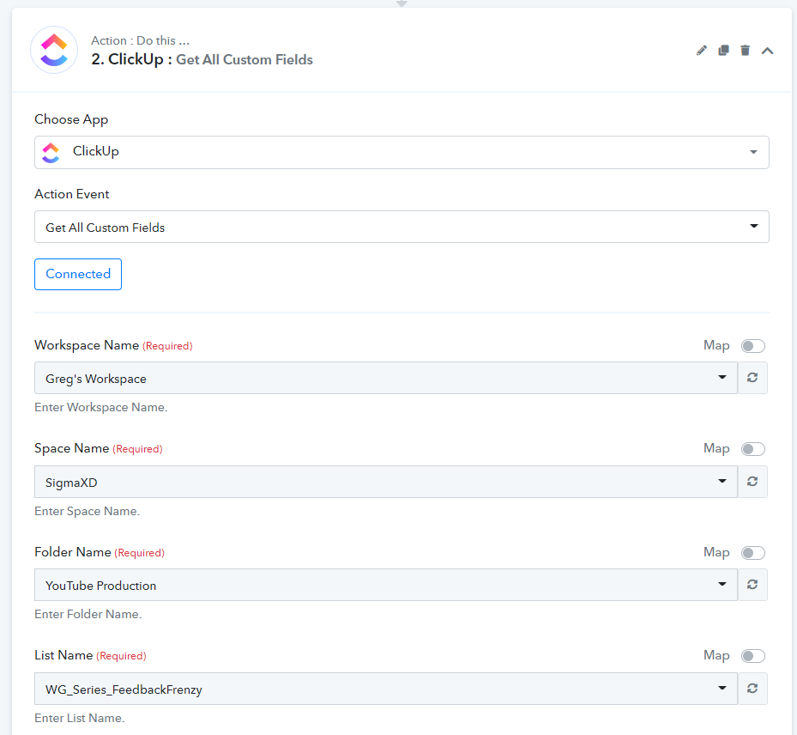Click the Connected button
Screen dimensions: 797x735
(x=78, y=274)
